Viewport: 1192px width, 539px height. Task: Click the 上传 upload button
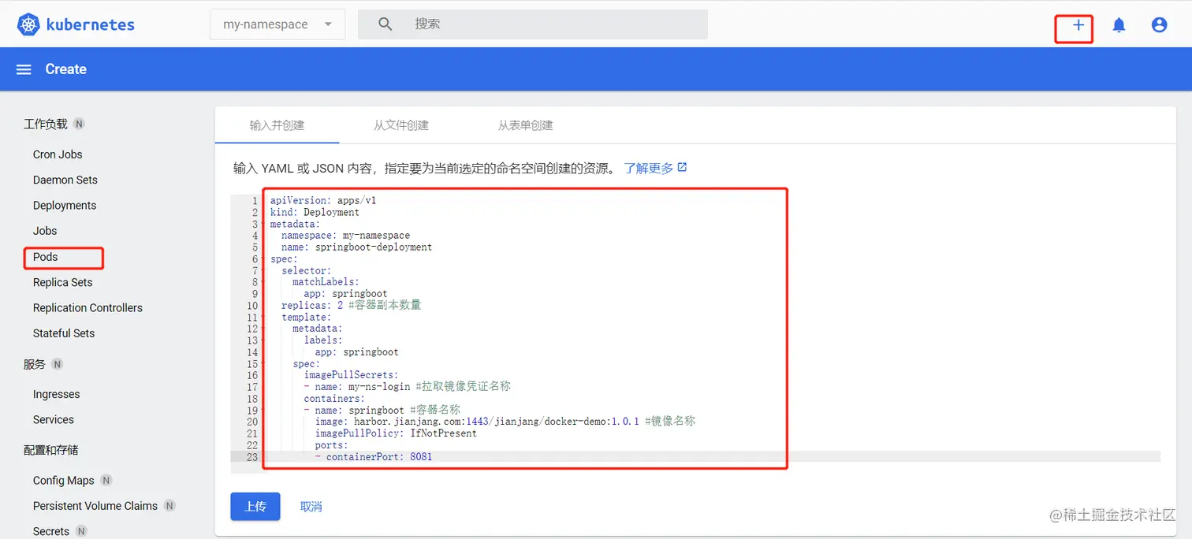click(x=255, y=506)
